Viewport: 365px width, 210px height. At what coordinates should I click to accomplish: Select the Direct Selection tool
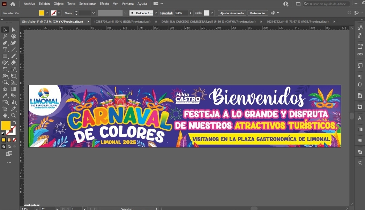(14, 30)
